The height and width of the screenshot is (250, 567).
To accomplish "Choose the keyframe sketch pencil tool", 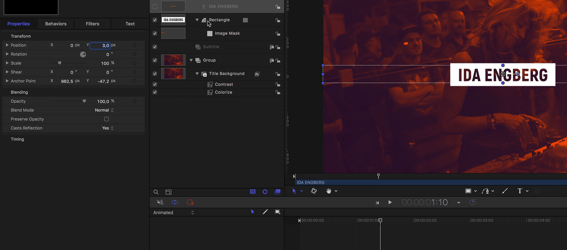I will (265, 212).
